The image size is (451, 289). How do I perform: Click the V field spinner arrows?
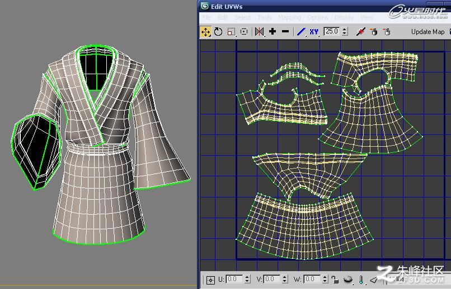(284, 279)
